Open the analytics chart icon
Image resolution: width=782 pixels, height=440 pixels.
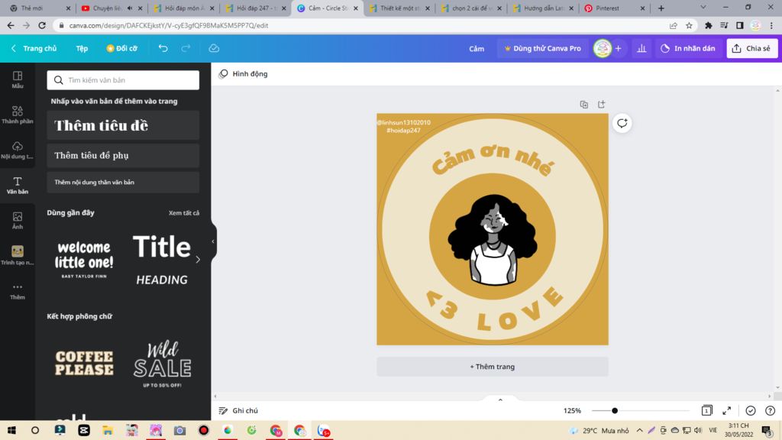click(641, 48)
